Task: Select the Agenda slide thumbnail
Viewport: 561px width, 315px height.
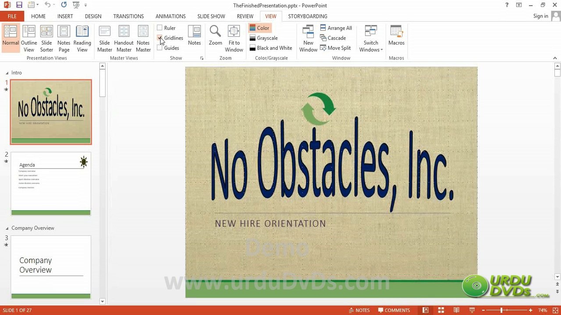Action: pyautogui.click(x=51, y=184)
